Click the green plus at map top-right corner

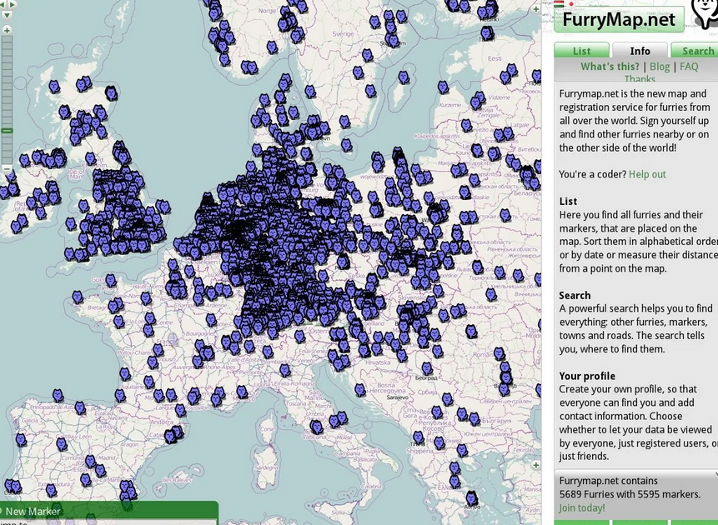tap(535, 9)
